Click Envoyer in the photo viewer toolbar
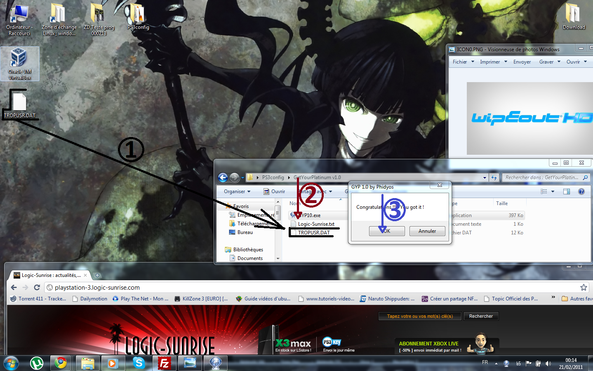 pyautogui.click(x=522, y=62)
